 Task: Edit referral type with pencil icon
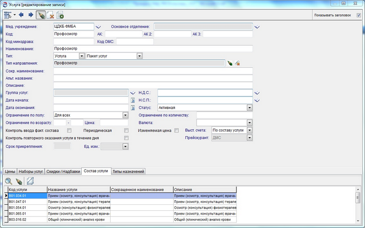pos(230,63)
